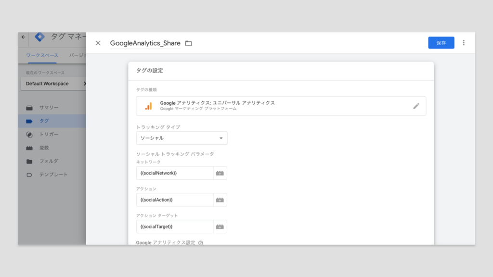
Task: Click the ネットワーク input containing {{socialNetwork}}
Action: (x=174, y=173)
